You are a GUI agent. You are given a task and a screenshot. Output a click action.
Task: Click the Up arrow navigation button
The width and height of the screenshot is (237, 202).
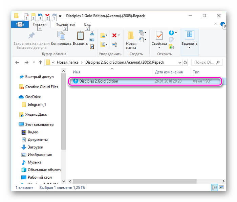41,63
